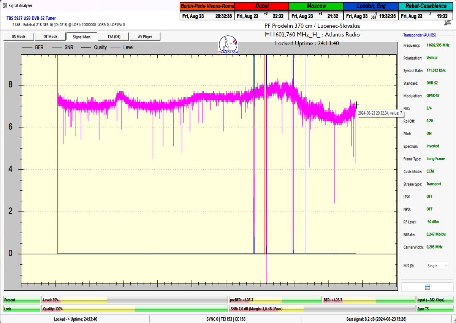Image resolution: width=456 pixels, height=323 pixels.
Task: Open the MIS Single dropdown
Action: (x=437, y=266)
